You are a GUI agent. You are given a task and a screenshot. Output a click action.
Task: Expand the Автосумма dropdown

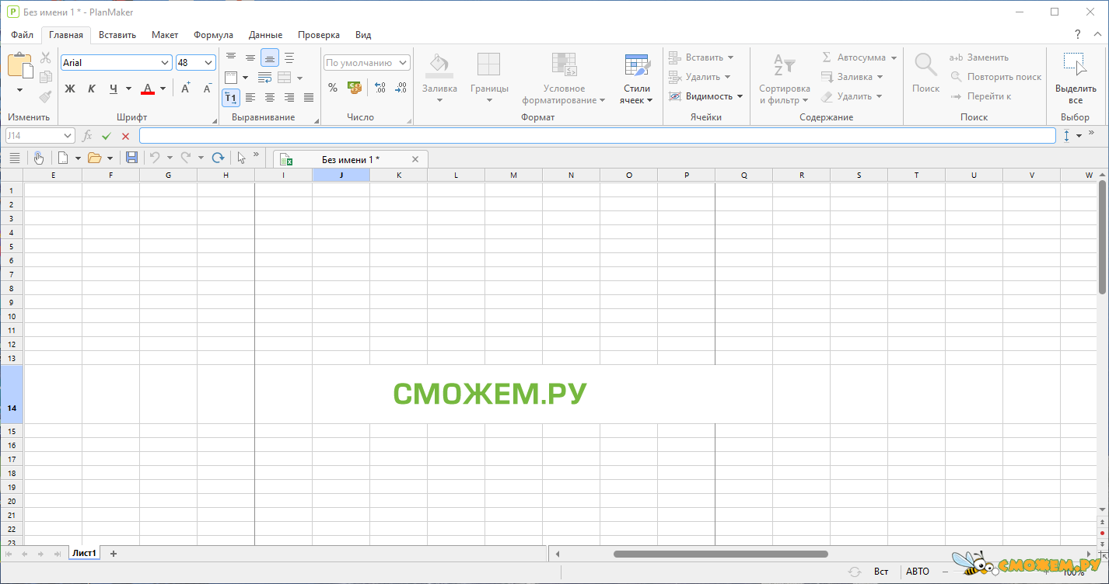click(894, 57)
